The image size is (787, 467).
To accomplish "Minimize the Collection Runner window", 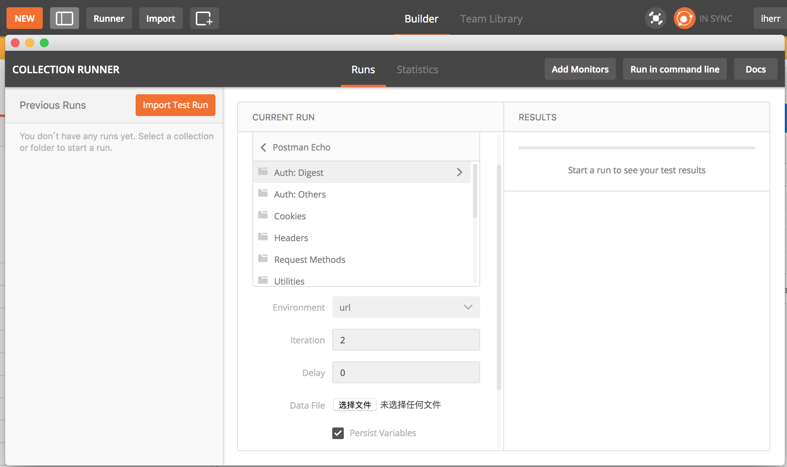I will pos(30,43).
